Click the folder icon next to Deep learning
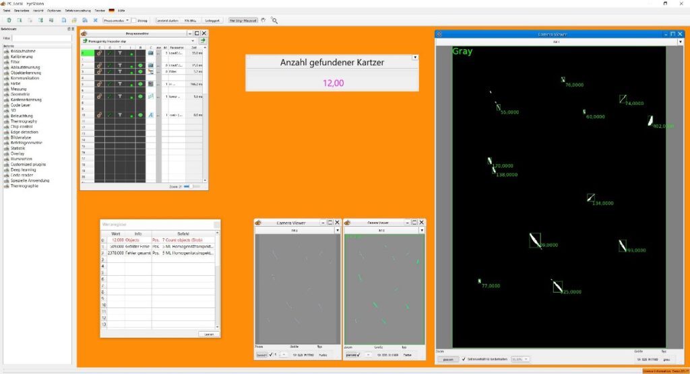Viewport: 690px width, 374px height. [7, 170]
